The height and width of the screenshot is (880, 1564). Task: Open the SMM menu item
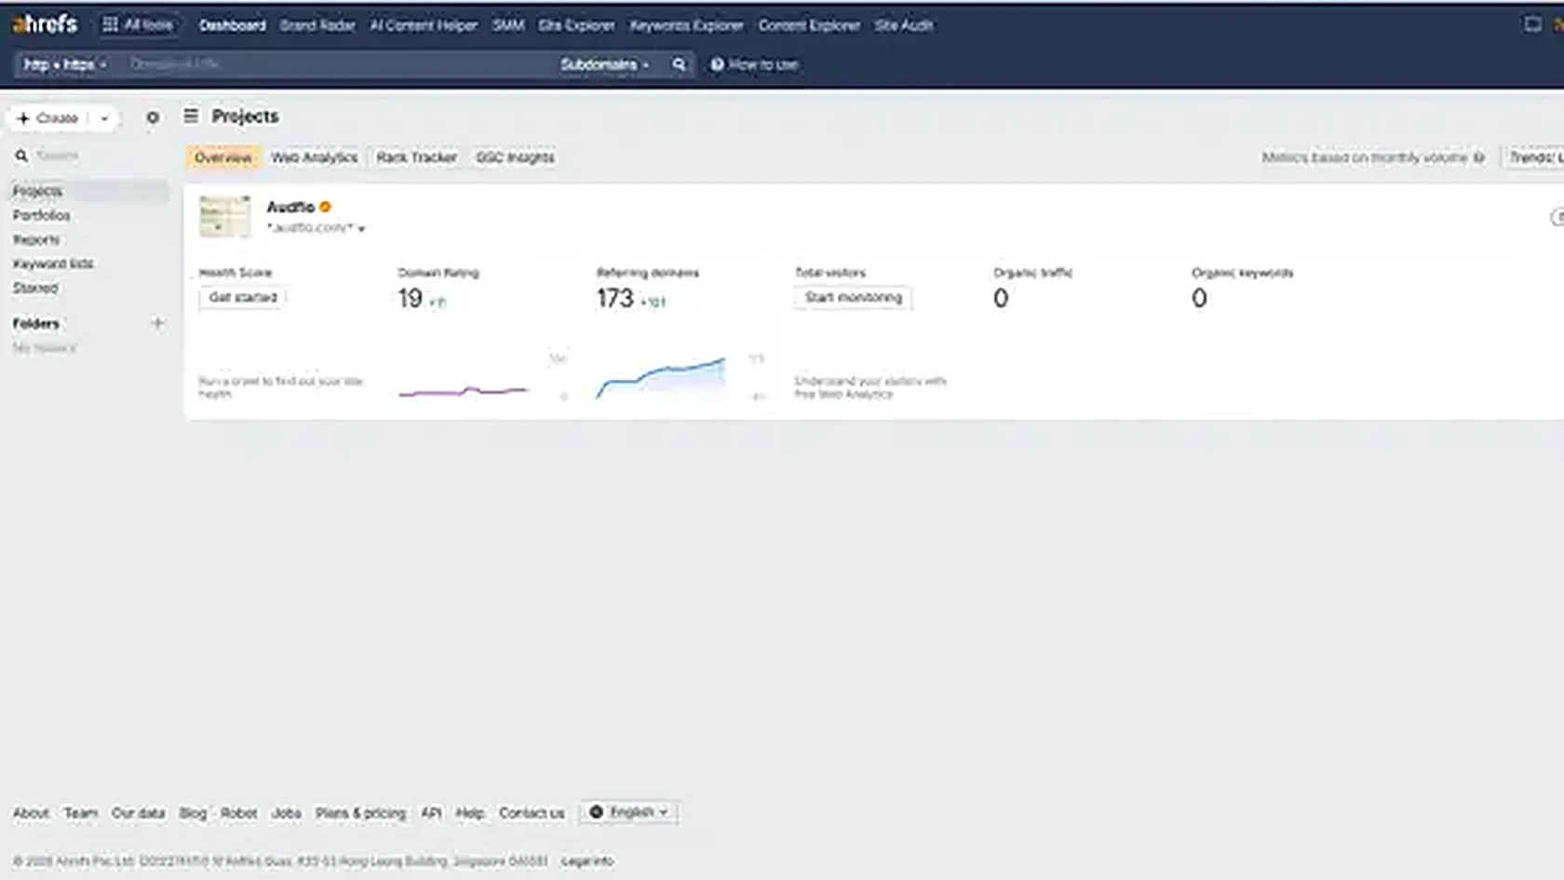coord(508,25)
